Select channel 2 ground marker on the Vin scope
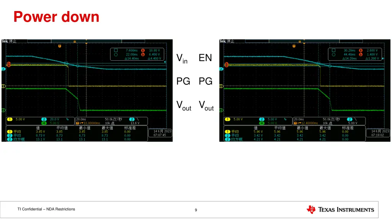392x220 pixels. (3, 69)
